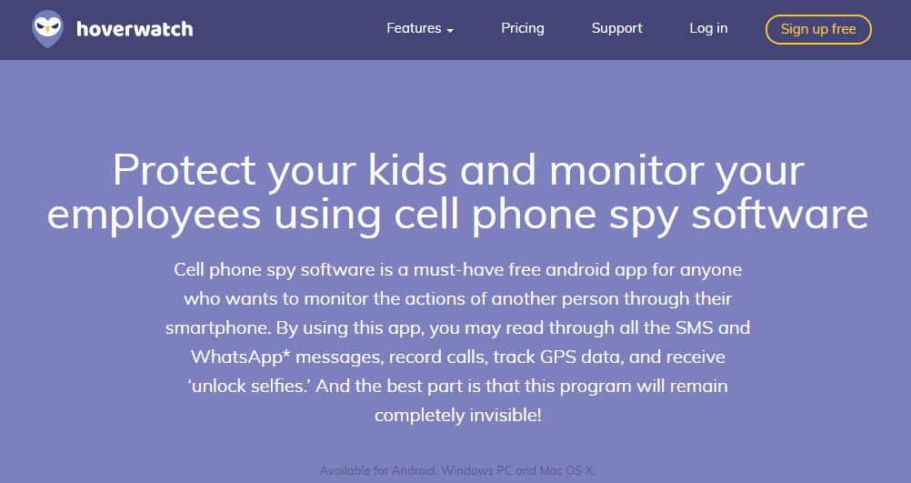
Task: Click the word Android in the availability note
Action: pyautogui.click(x=415, y=471)
